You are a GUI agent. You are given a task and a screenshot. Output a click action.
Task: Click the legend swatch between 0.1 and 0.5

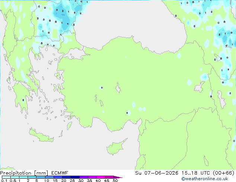click(x=6, y=177)
